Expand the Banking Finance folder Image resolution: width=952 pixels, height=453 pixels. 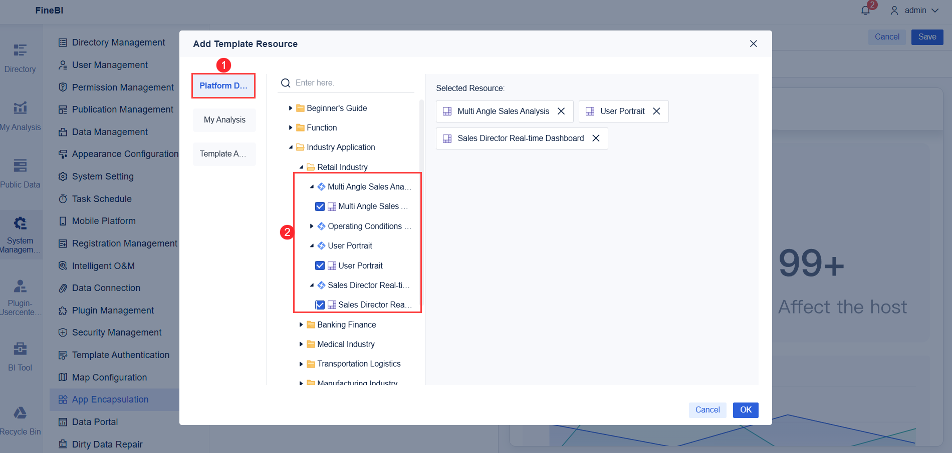click(x=301, y=324)
